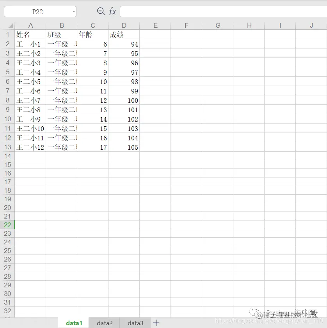Click the score cell 95
The height and width of the screenshot is (328, 327).
[x=124, y=53]
